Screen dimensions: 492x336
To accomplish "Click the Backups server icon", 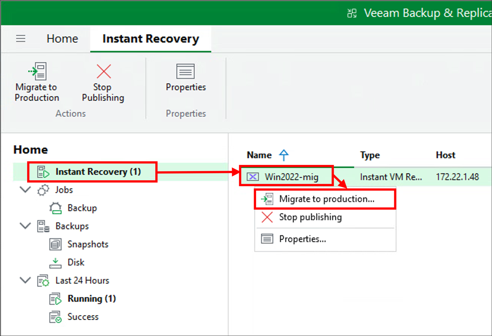I will (43, 226).
